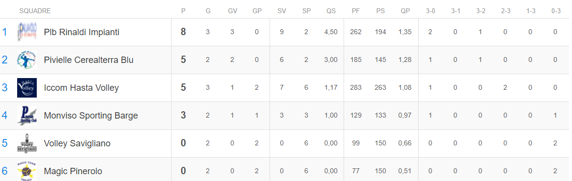Screen dimensions: 572x181
Task: Sort by the P points column header
Action: point(183,11)
